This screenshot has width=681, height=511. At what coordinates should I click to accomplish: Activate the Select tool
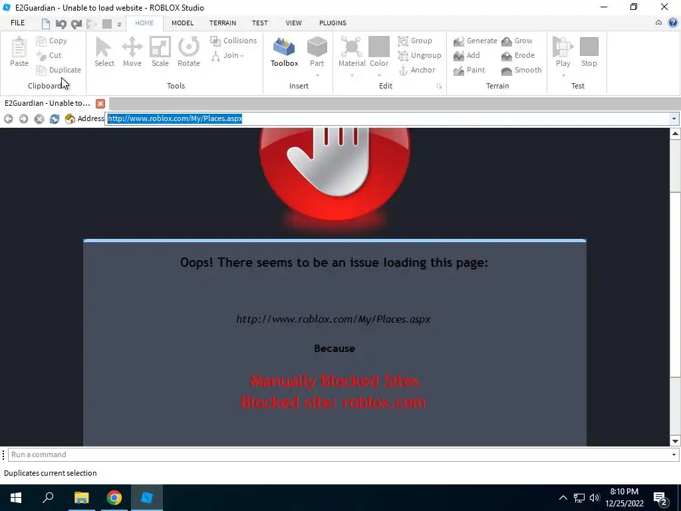(104, 52)
